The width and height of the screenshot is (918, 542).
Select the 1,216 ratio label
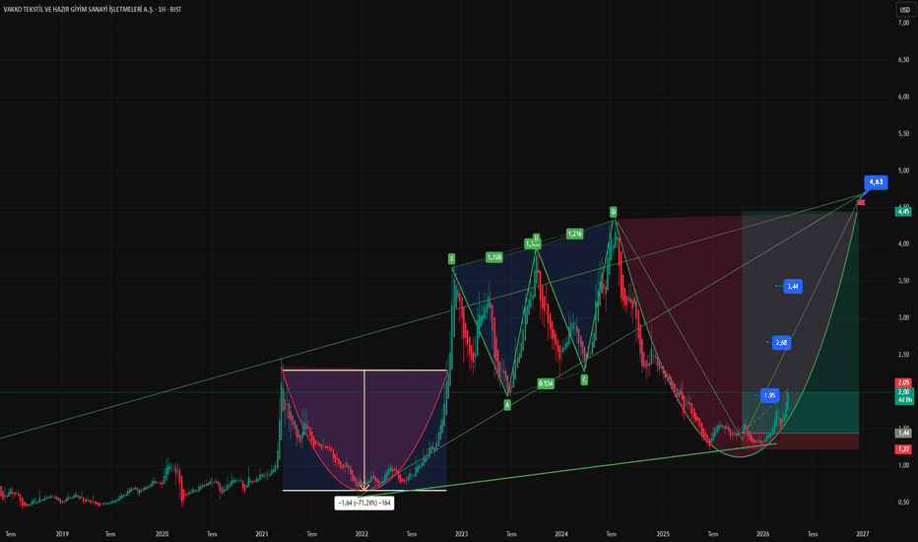click(x=575, y=234)
